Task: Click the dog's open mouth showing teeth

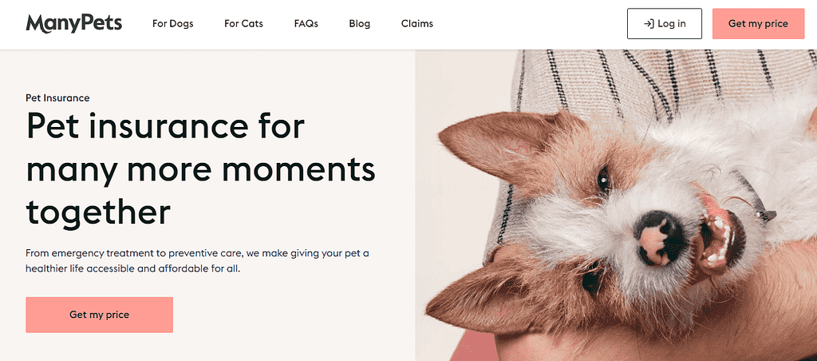Action: pyautogui.click(x=719, y=235)
